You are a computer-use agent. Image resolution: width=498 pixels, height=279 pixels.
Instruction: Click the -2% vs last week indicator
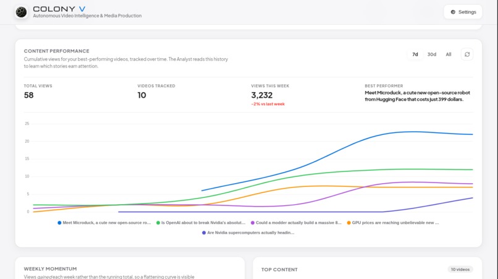click(x=268, y=104)
